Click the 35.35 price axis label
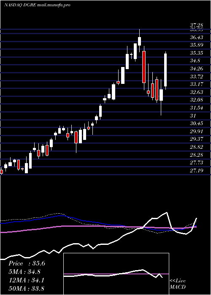Image resolution: width=211 pixels, height=295 pixels. [197, 53]
